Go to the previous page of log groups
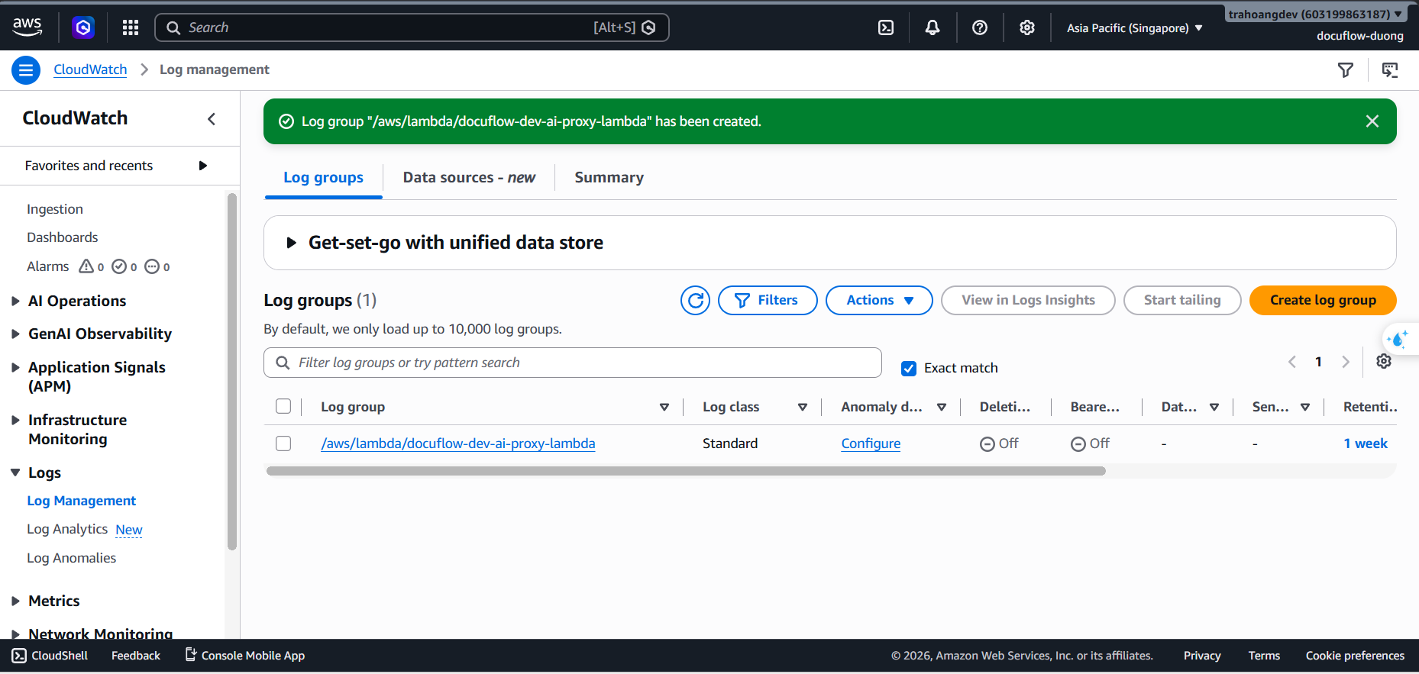The height and width of the screenshot is (674, 1419). click(x=1292, y=362)
